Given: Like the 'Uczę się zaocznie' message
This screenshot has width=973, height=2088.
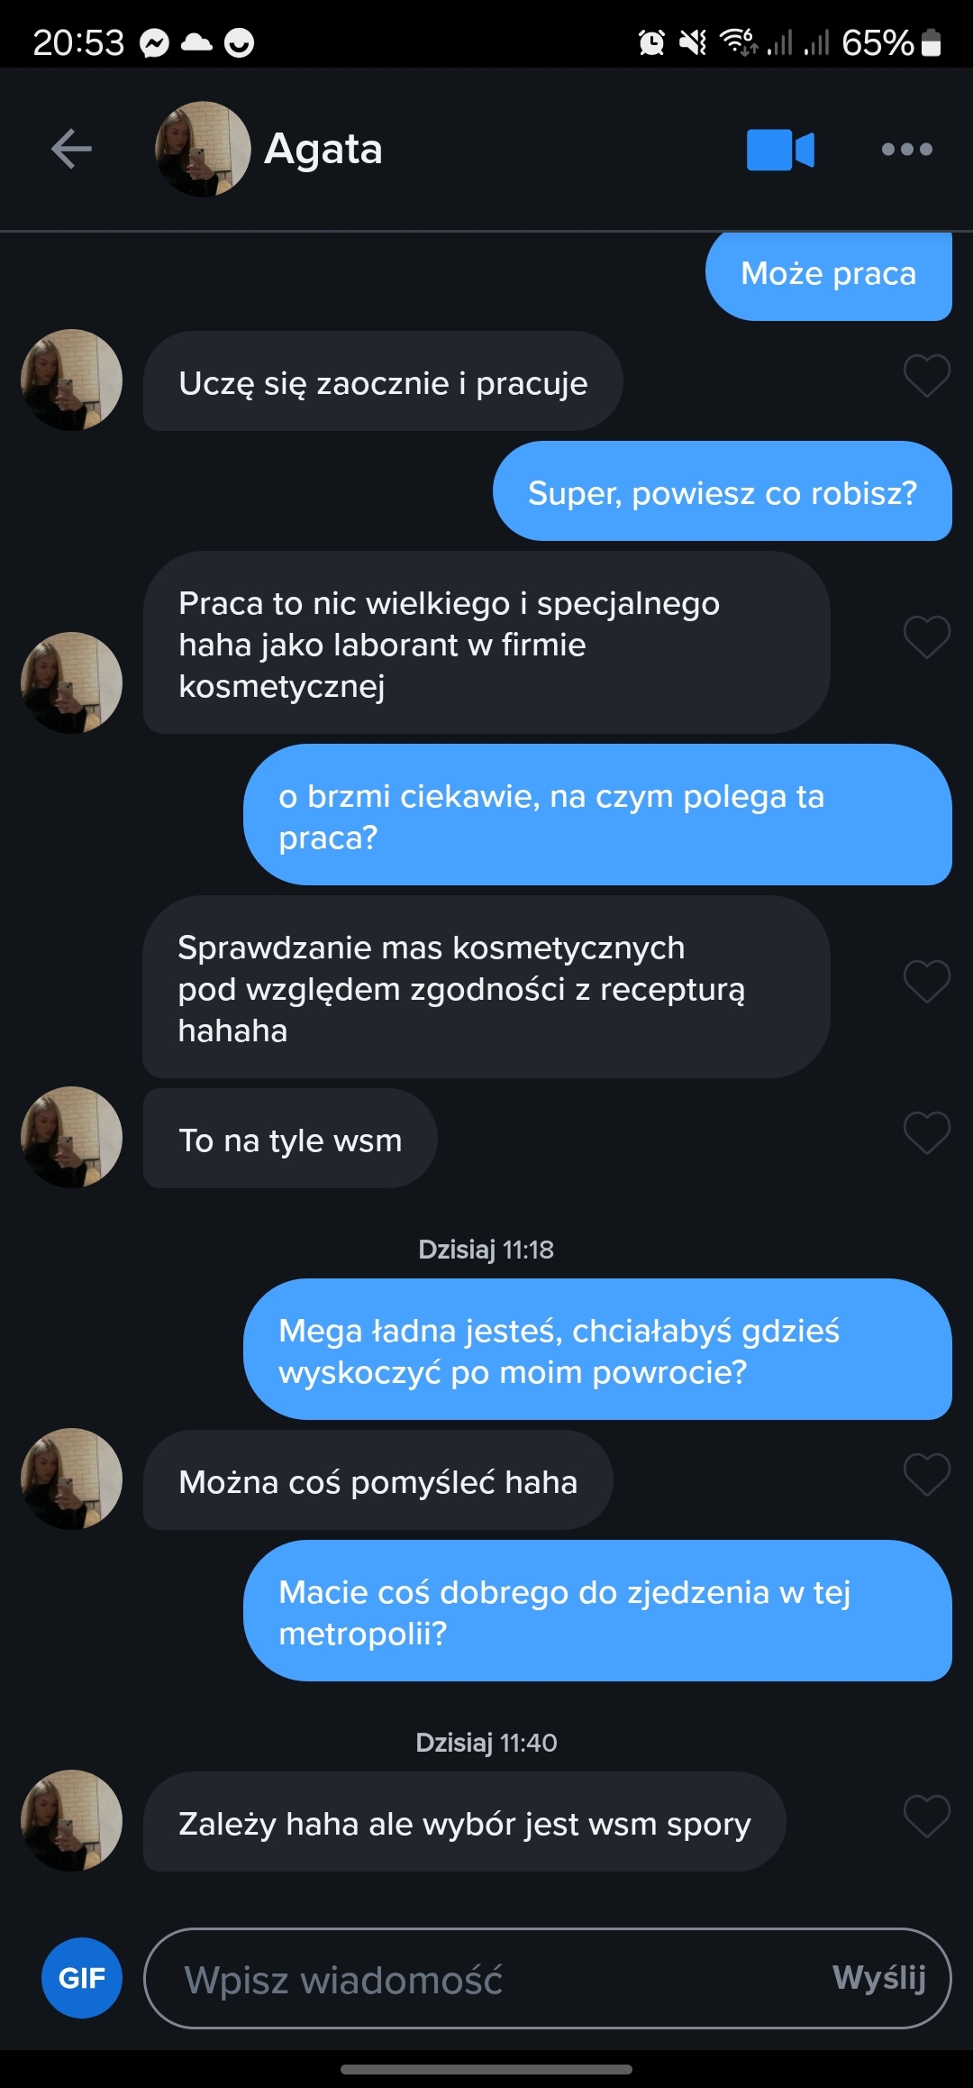Looking at the screenshot, I should tap(926, 375).
